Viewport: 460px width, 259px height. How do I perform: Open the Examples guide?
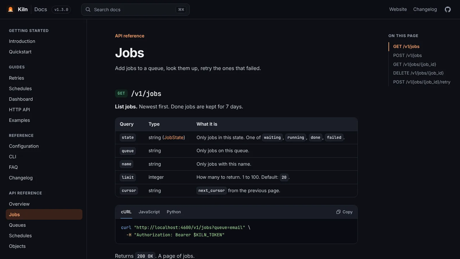[x=19, y=120]
